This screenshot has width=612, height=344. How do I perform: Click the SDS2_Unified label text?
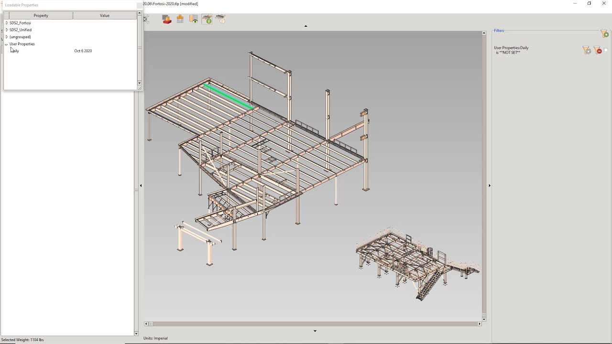coord(21,30)
